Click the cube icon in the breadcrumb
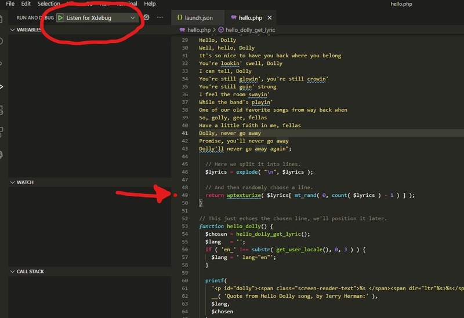The width and height of the screenshot is (464, 318). click(x=221, y=30)
